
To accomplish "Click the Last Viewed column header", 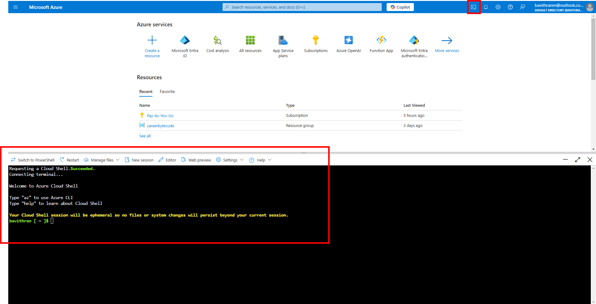I will click(x=414, y=105).
